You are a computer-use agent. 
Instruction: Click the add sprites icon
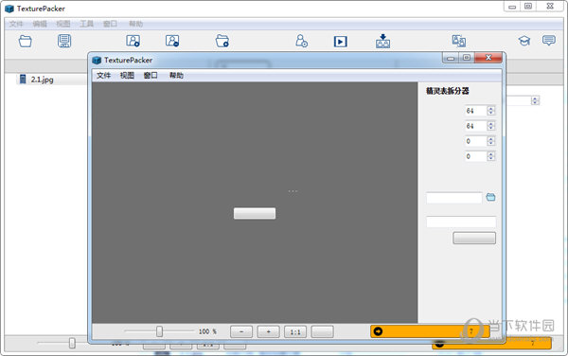133,41
